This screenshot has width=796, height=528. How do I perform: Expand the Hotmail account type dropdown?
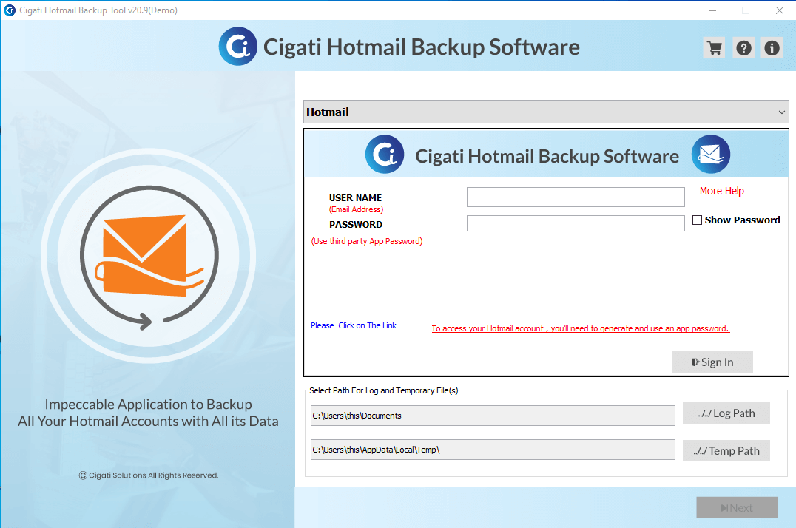pyautogui.click(x=546, y=112)
